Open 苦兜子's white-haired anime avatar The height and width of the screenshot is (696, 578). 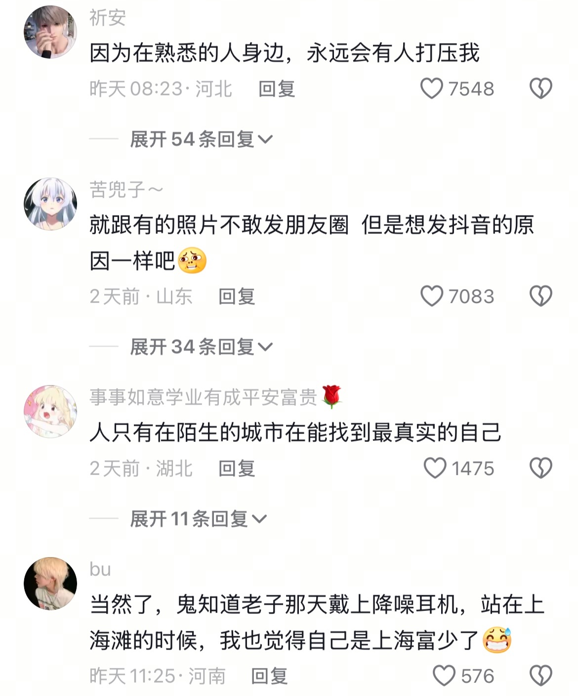coord(50,204)
